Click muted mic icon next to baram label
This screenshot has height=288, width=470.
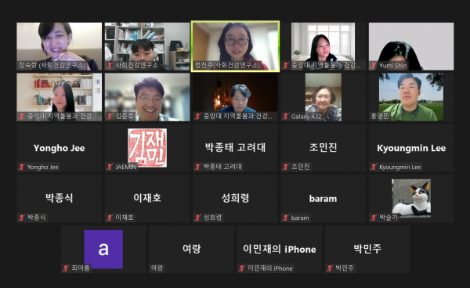[286, 218]
